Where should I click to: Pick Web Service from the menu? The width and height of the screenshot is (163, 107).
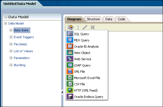tap(87, 59)
